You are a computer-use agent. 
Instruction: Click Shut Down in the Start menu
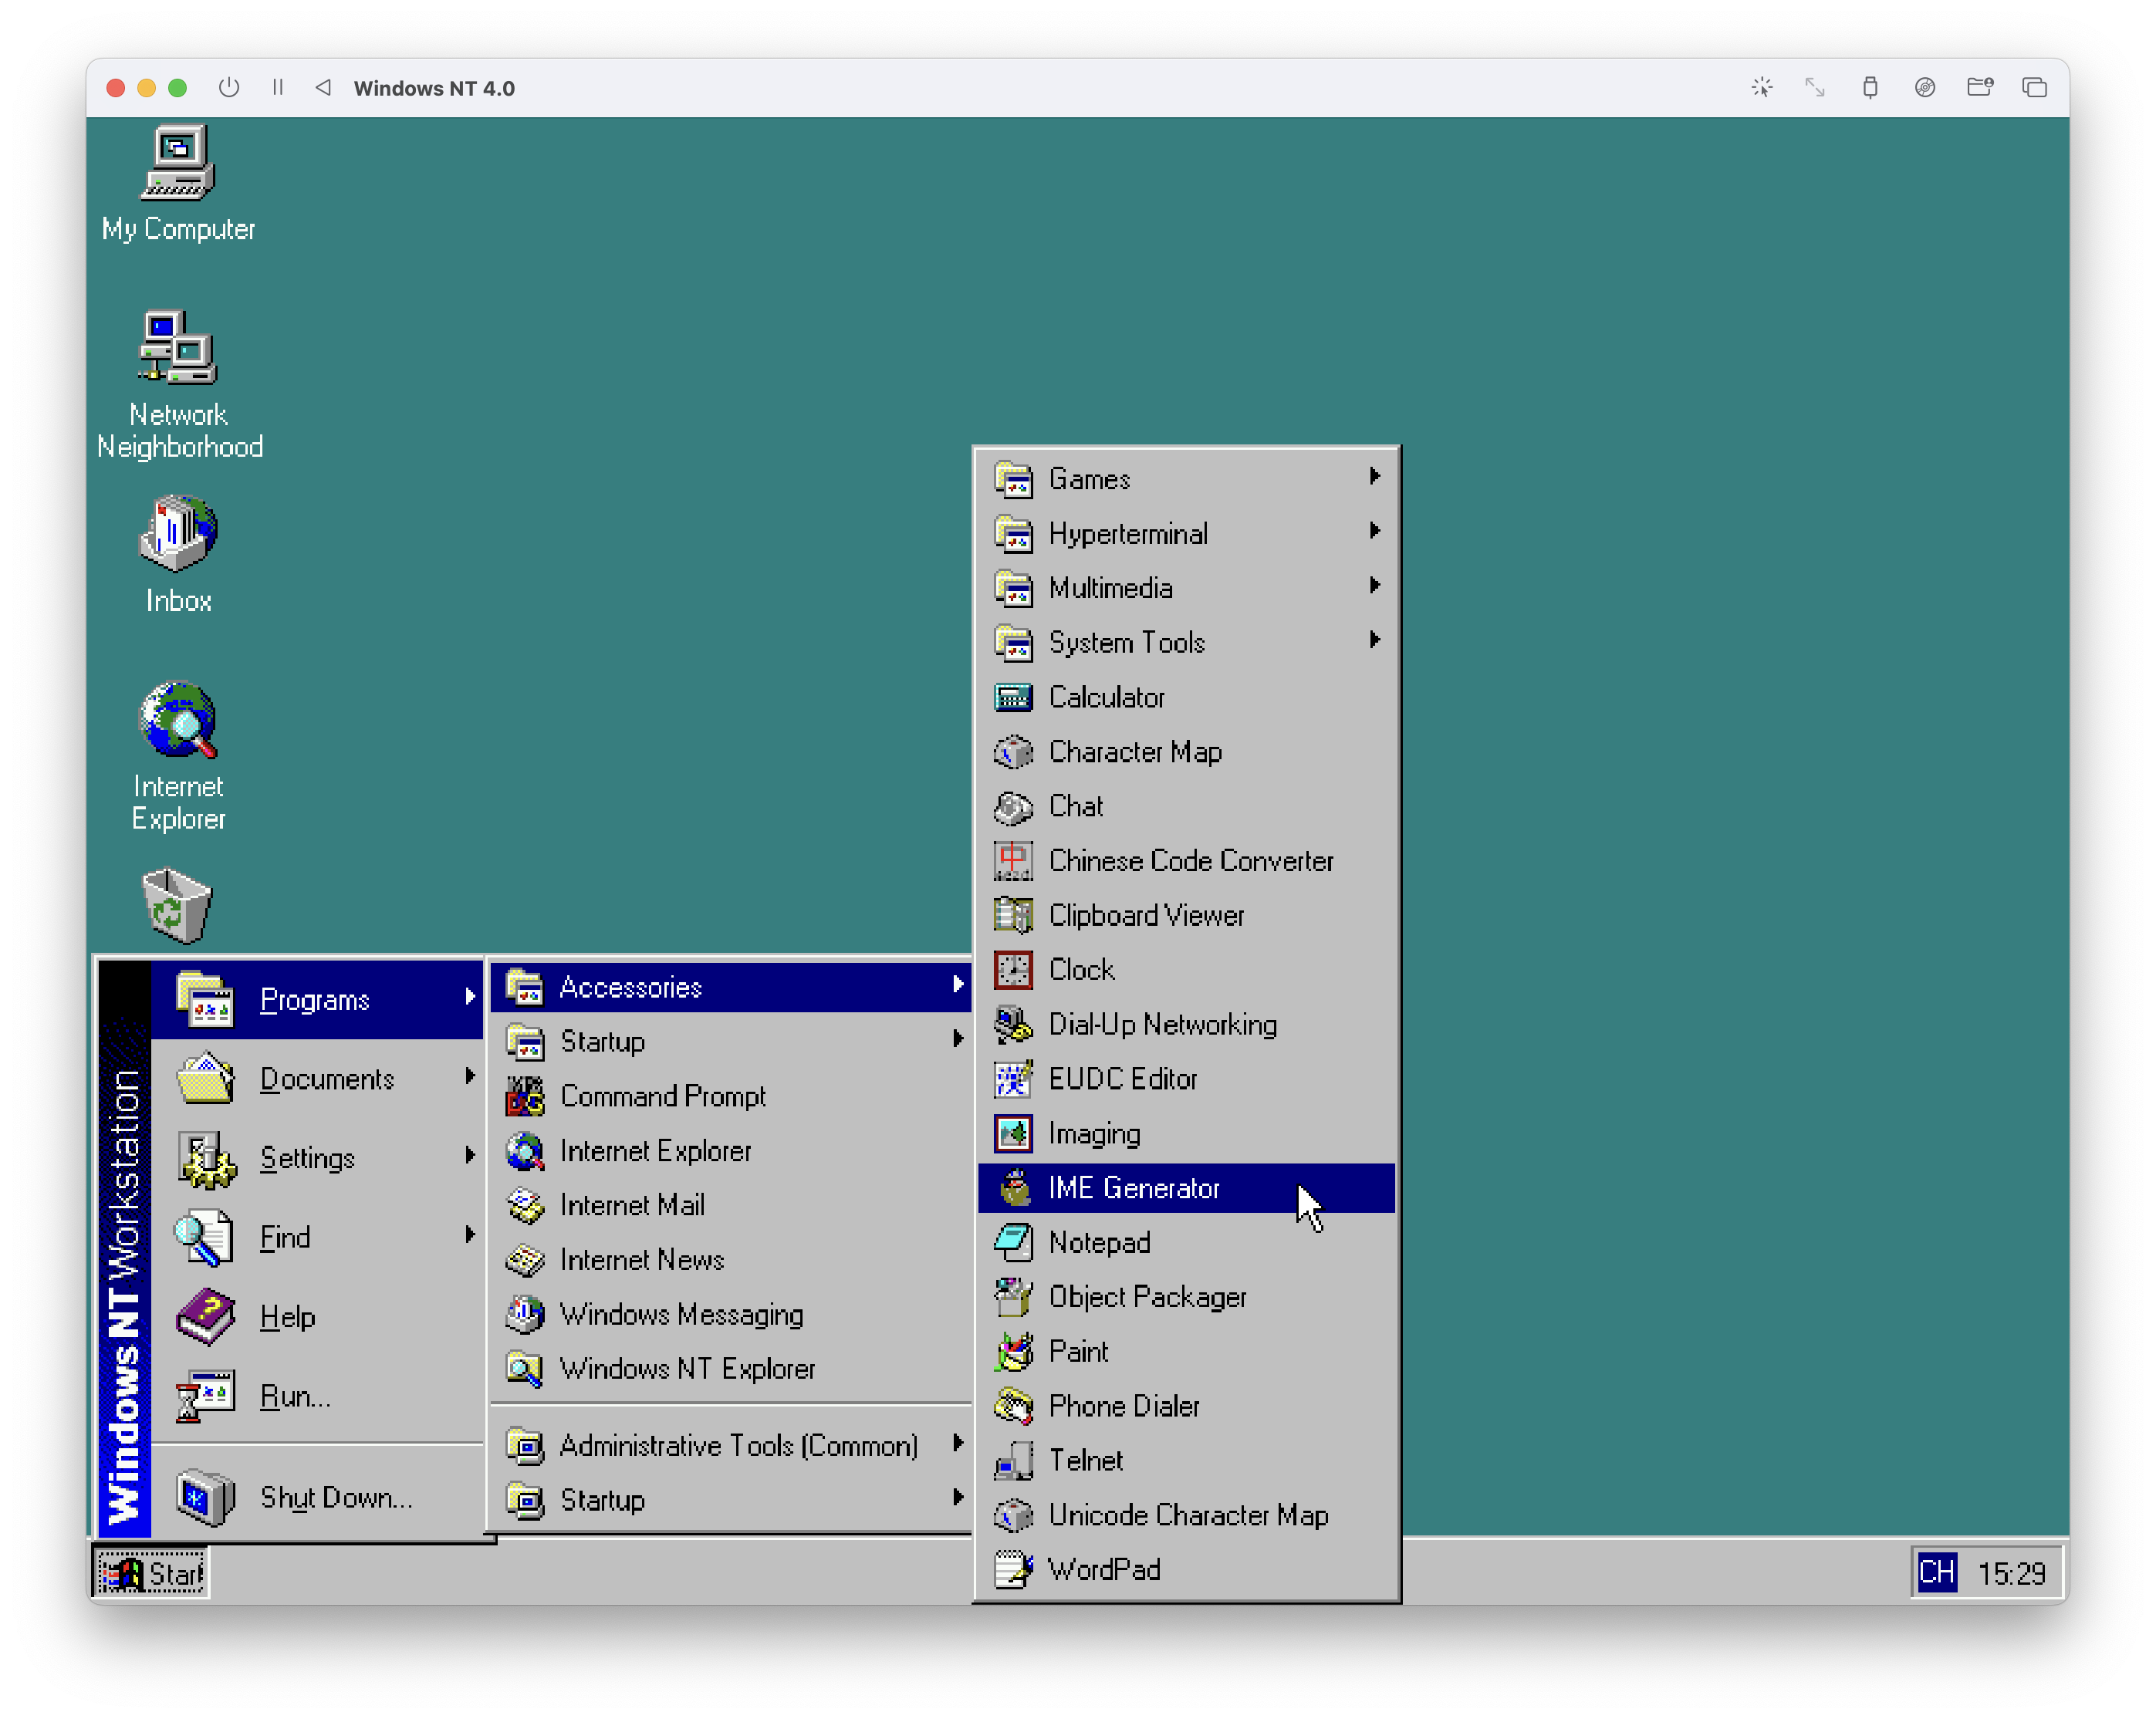click(337, 1497)
